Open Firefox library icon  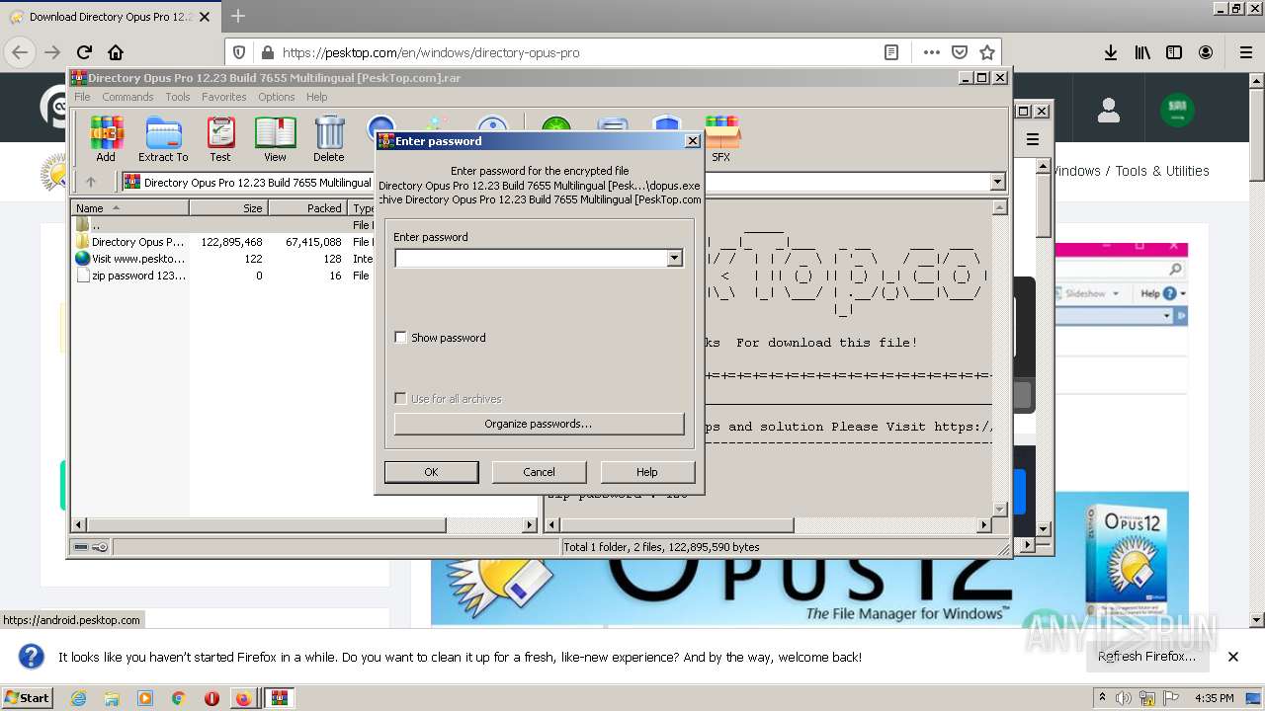[1142, 52]
